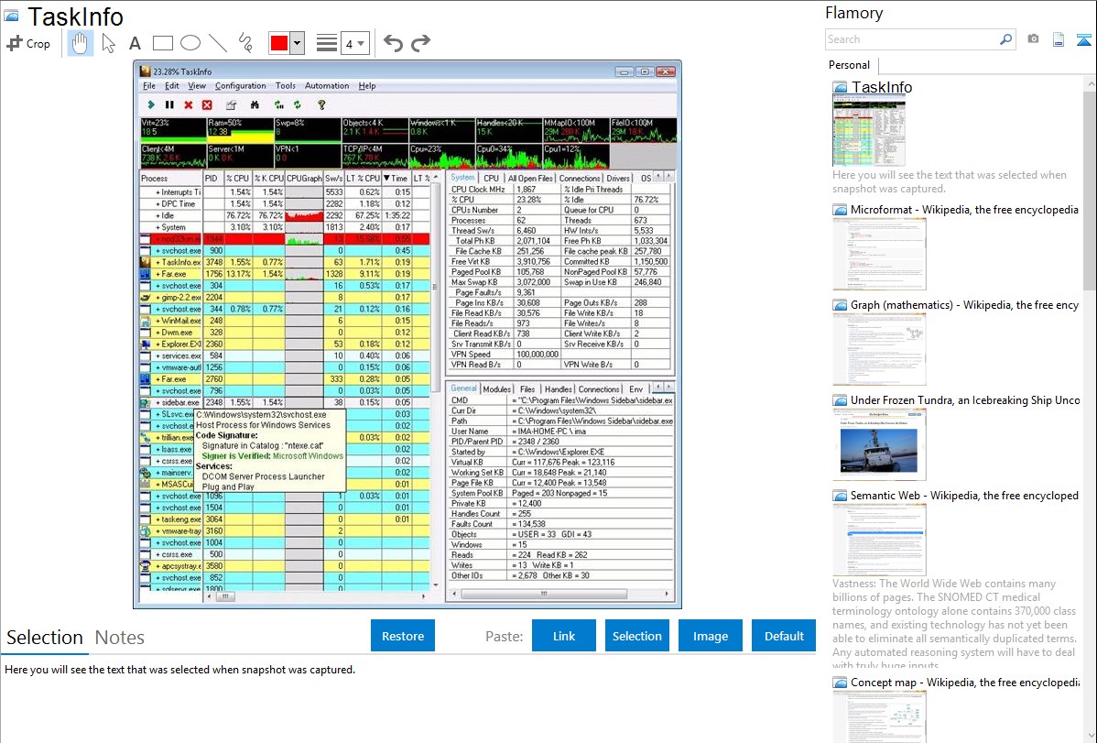Open the color picker dropdown arrow
1097x743 pixels.
(x=297, y=43)
